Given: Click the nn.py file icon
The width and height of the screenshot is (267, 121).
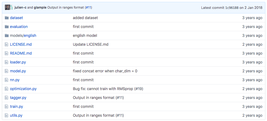Looking at the screenshot, I should [6, 80].
